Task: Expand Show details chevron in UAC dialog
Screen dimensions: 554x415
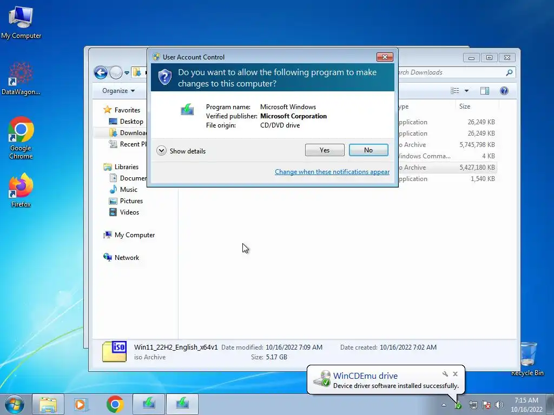Action: pos(161,151)
